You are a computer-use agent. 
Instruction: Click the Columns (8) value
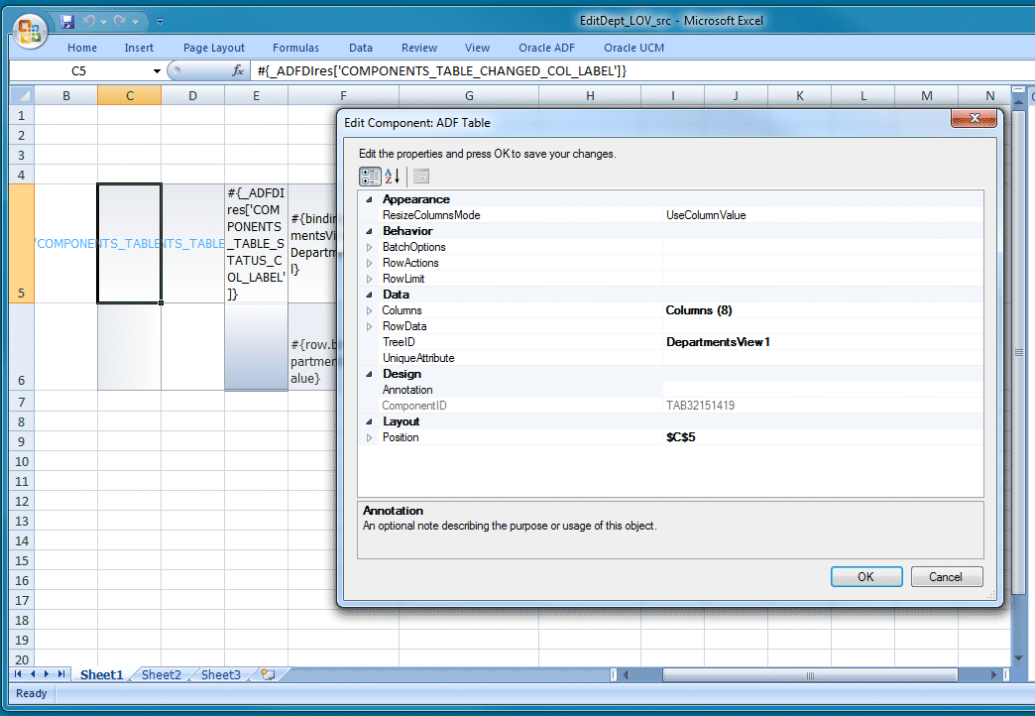pos(698,310)
